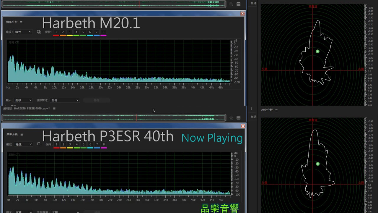Click cyan color swatch under hold 6 in M20.1 panel
Screen dimensions: 378x213
coord(90,35)
